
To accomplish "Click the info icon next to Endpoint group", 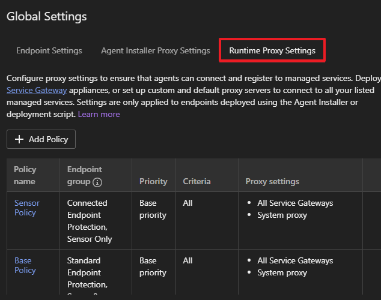I will coord(97,182).
